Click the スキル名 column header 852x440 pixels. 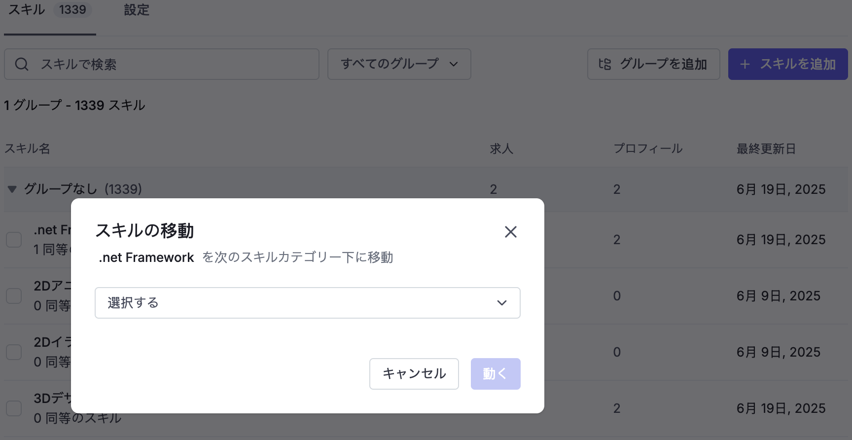(27, 148)
